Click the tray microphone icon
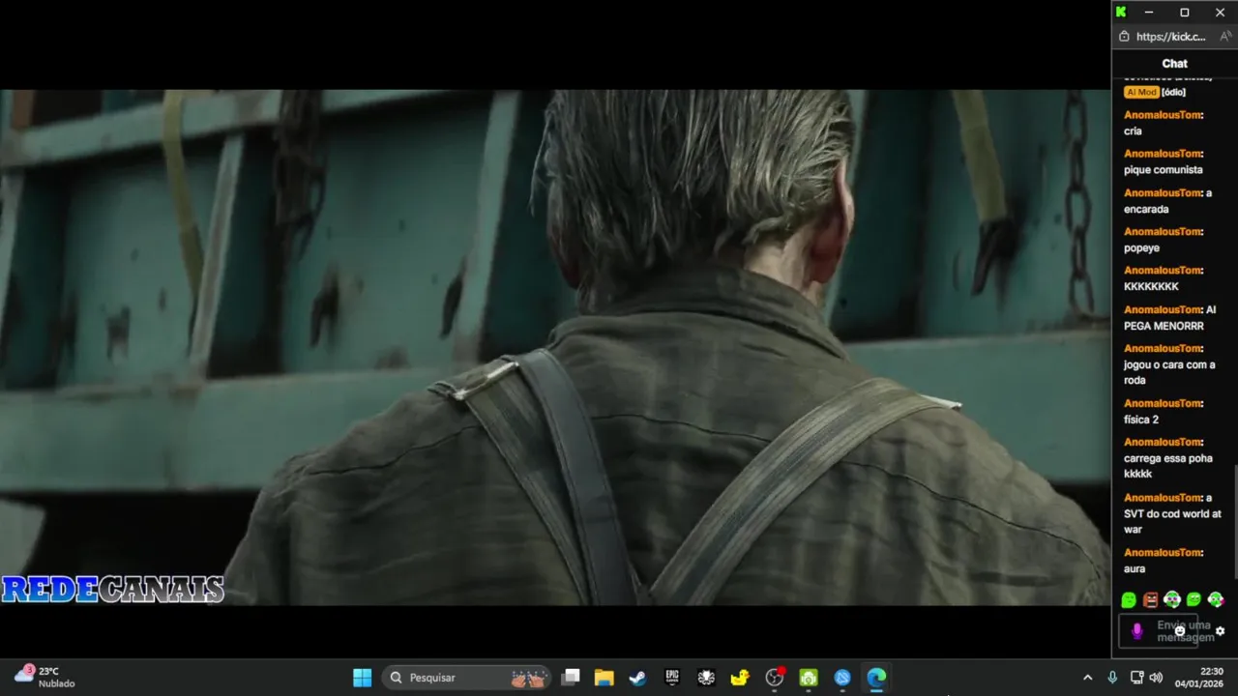1238x696 pixels. tap(1112, 678)
